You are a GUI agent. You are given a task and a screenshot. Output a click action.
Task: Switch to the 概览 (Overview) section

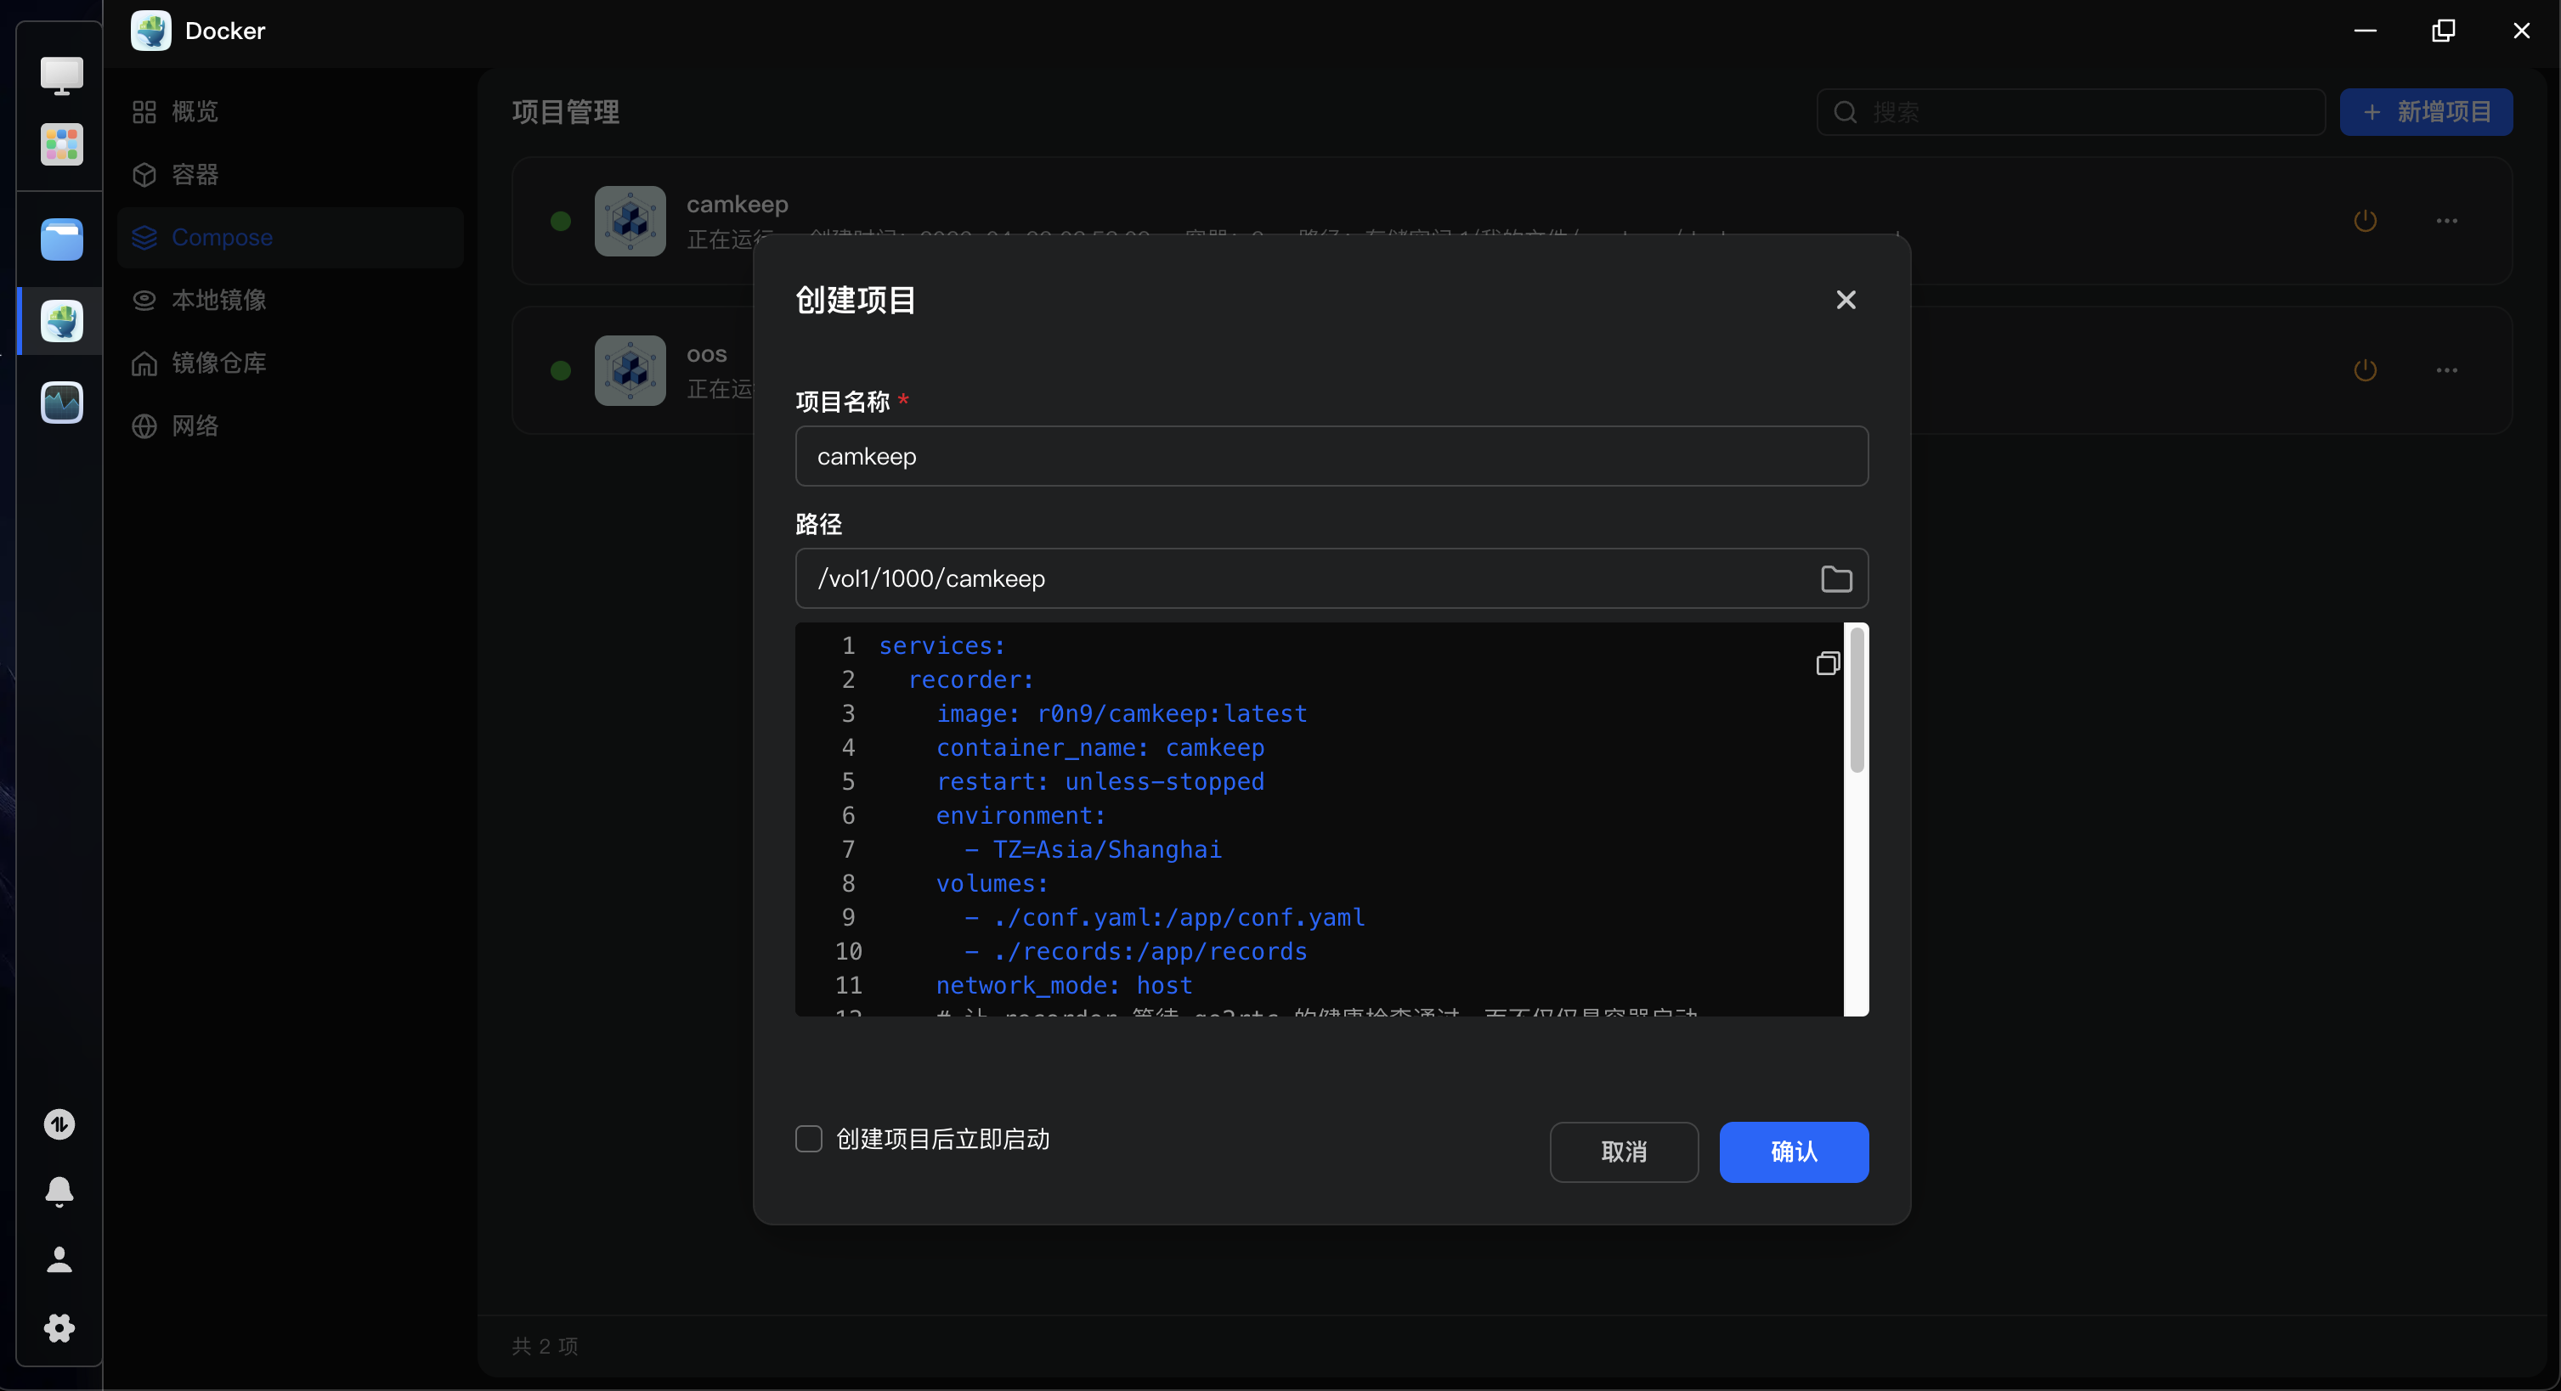[195, 110]
